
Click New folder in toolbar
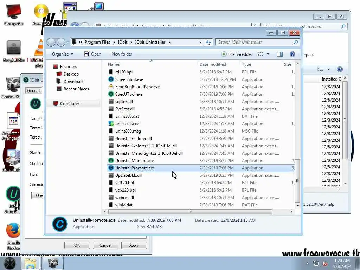point(122,54)
